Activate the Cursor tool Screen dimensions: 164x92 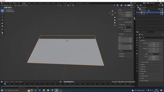click(x=2, y=14)
